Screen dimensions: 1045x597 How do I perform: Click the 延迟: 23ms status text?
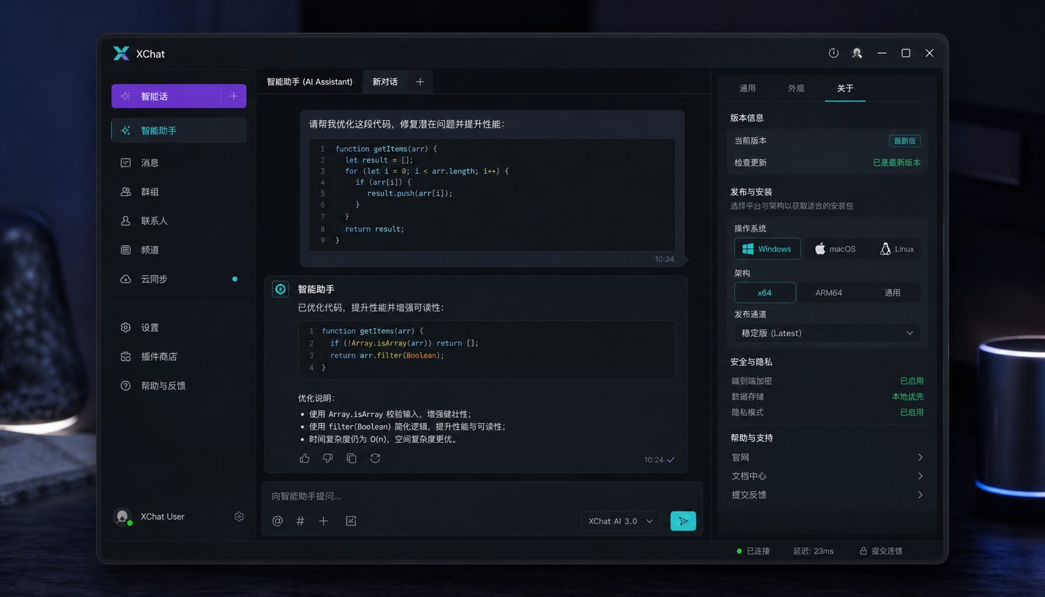coord(814,551)
